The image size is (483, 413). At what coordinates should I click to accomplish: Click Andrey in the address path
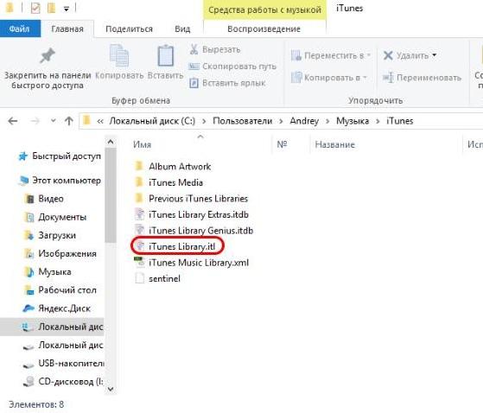coord(304,121)
